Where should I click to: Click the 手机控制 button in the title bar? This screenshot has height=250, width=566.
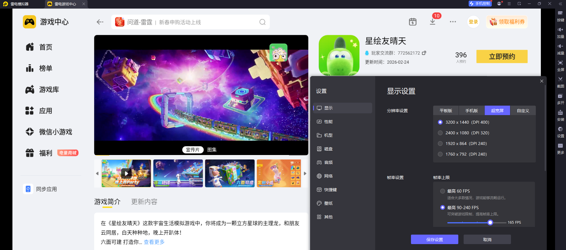pos(480,4)
